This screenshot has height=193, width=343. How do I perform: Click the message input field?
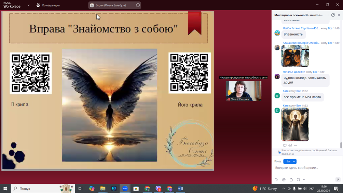[306, 168]
